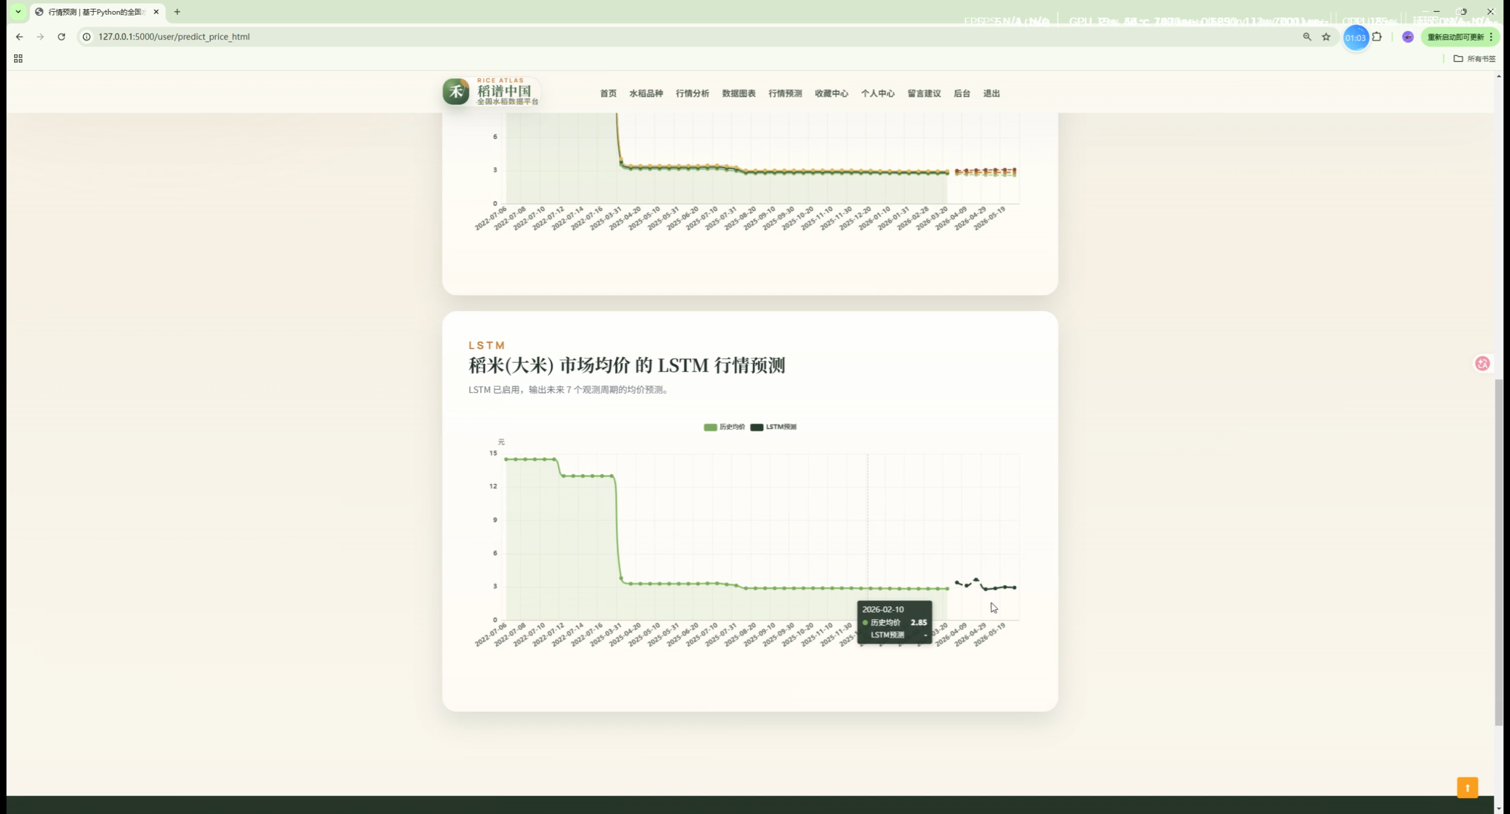The image size is (1510, 814).
Task: Click the site info icon beside the URL
Action: 87,37
